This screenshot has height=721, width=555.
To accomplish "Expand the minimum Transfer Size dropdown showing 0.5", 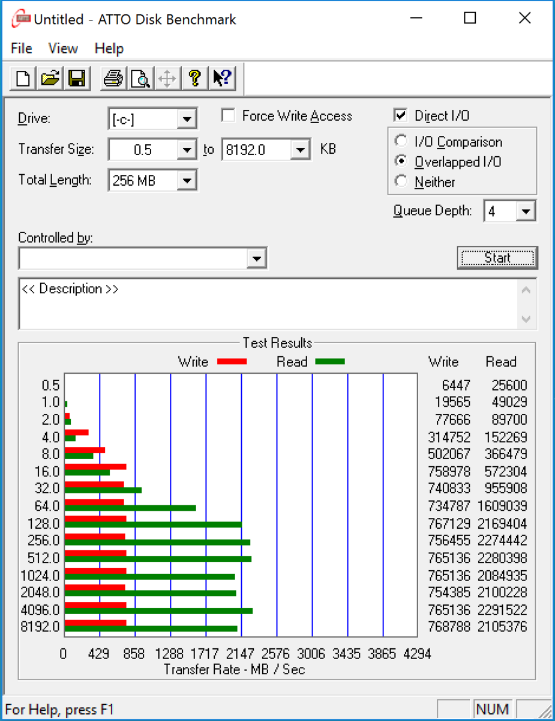I will tap(188, 150).
